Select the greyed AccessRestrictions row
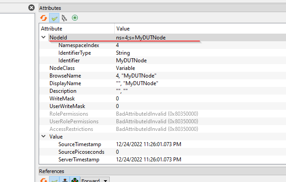This screenshot has width=286, height=182. (163, 129)
